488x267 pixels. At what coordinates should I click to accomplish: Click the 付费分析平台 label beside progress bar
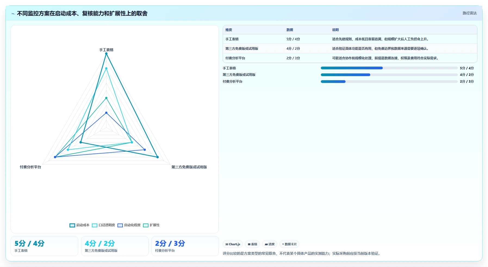pos(232,82)
